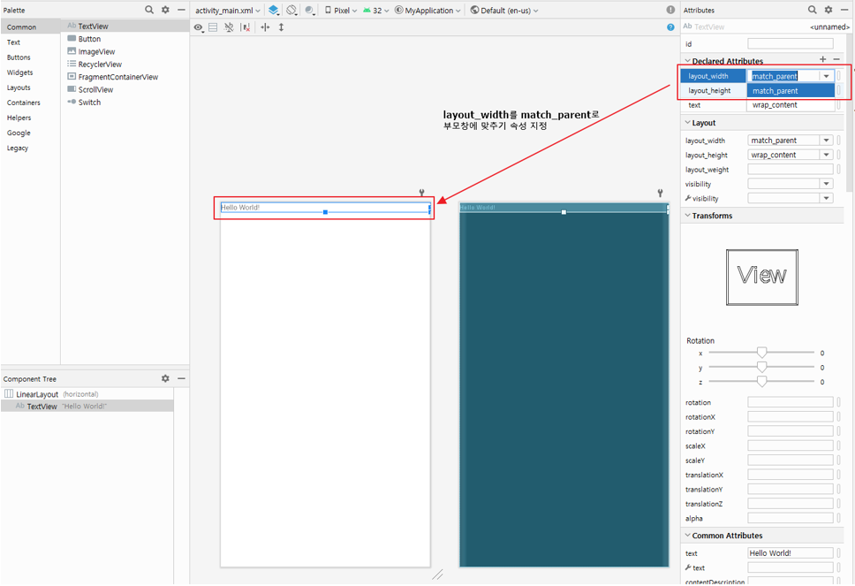This screenshot has height=586, width=855.
Task: Click the vertical expand arrows icon
Action: point(282,27)
